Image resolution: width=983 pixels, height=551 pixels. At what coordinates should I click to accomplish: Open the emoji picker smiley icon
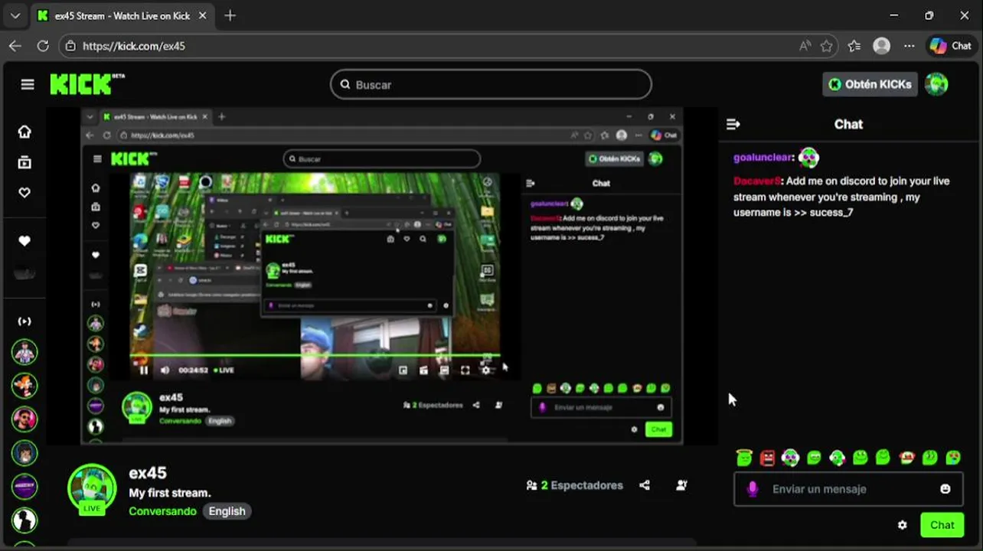point(945,489)
